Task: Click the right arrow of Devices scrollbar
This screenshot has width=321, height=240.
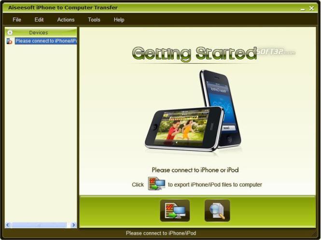Action: tap(73, 225)
